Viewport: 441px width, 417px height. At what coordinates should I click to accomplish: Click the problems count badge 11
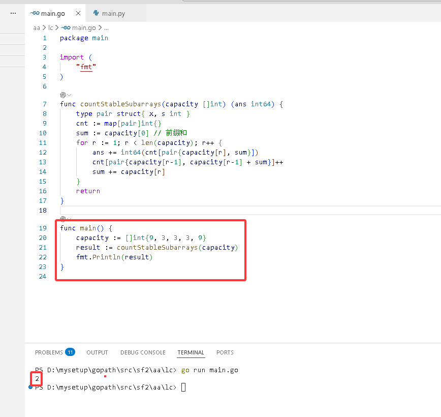point(70,352)
